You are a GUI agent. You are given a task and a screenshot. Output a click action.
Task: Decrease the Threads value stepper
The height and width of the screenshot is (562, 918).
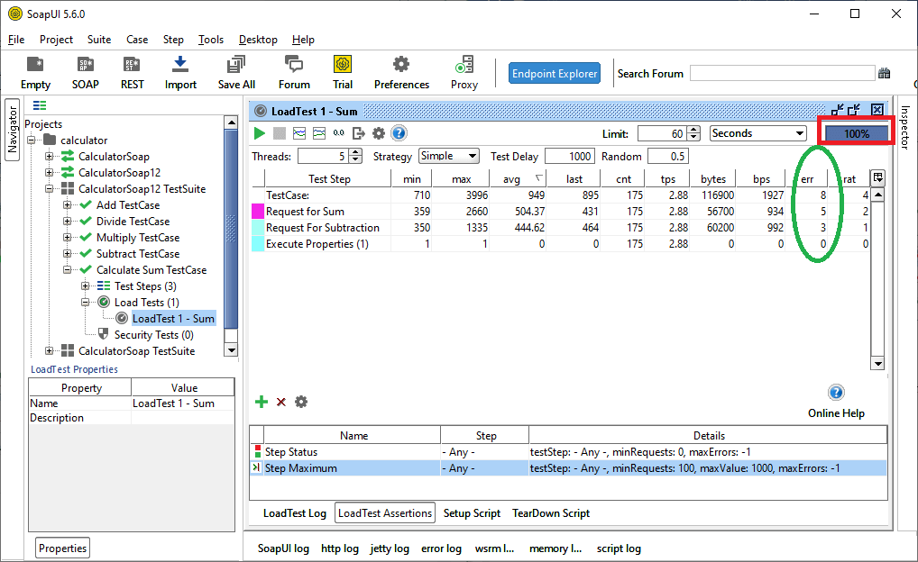click(x=355, y=159)
